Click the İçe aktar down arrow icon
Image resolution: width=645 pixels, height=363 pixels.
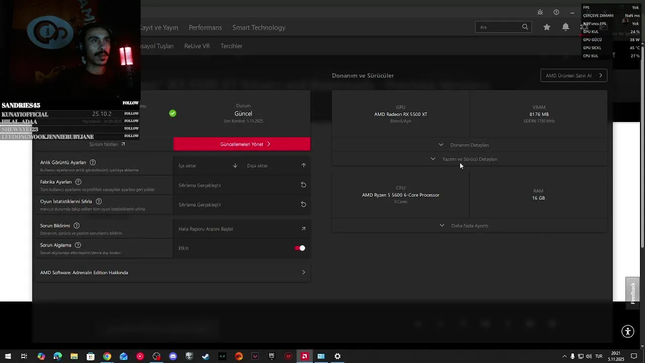[235, 165]
